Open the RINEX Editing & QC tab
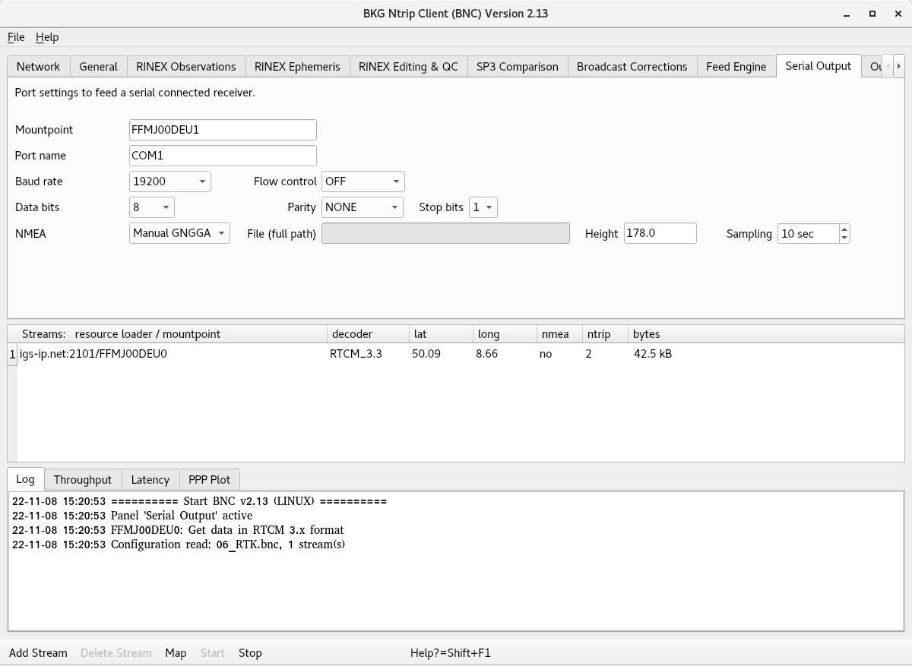This screenshot has width=912, height=666. click(408, 67)
